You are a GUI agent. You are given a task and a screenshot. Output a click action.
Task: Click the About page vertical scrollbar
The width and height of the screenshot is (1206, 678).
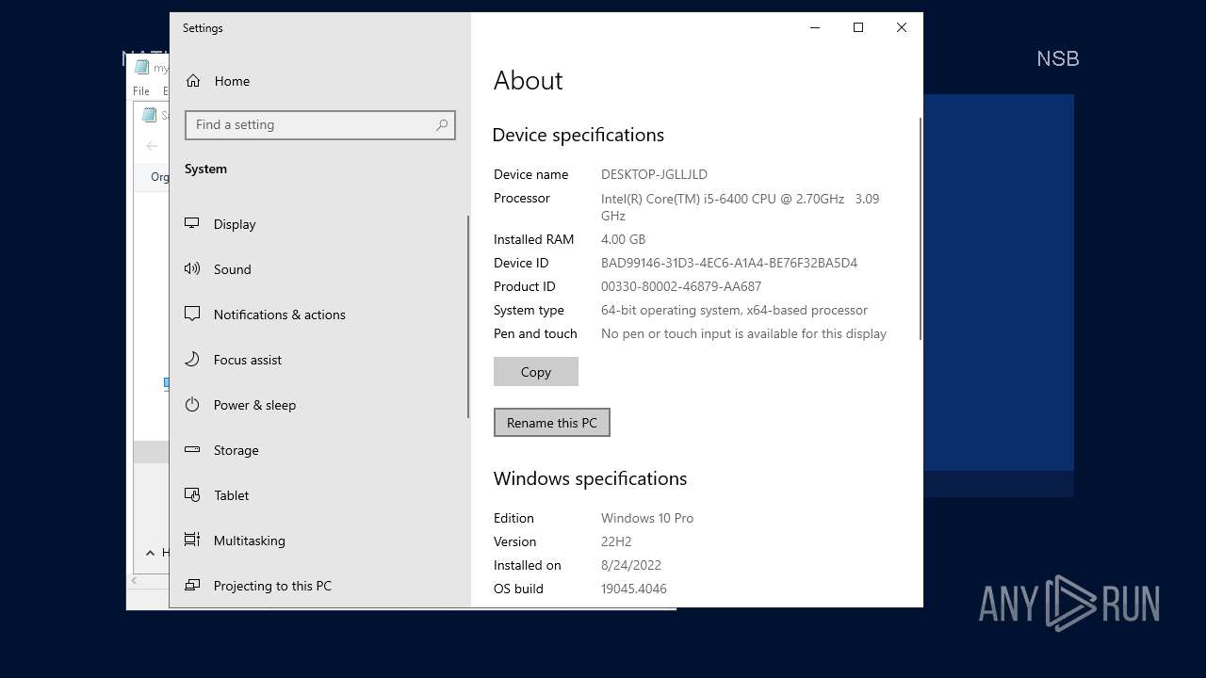921,229
